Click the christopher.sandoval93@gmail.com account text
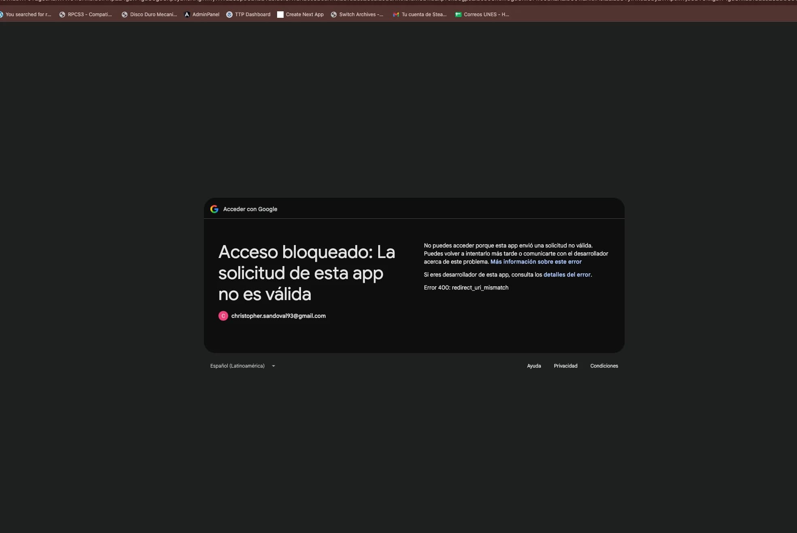This screenshot has height=533, width=797. [x=278, y=316]
